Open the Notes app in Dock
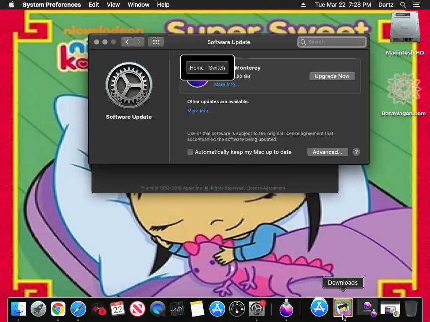Viewport: 430px width, 322px height. click(197, 309)
